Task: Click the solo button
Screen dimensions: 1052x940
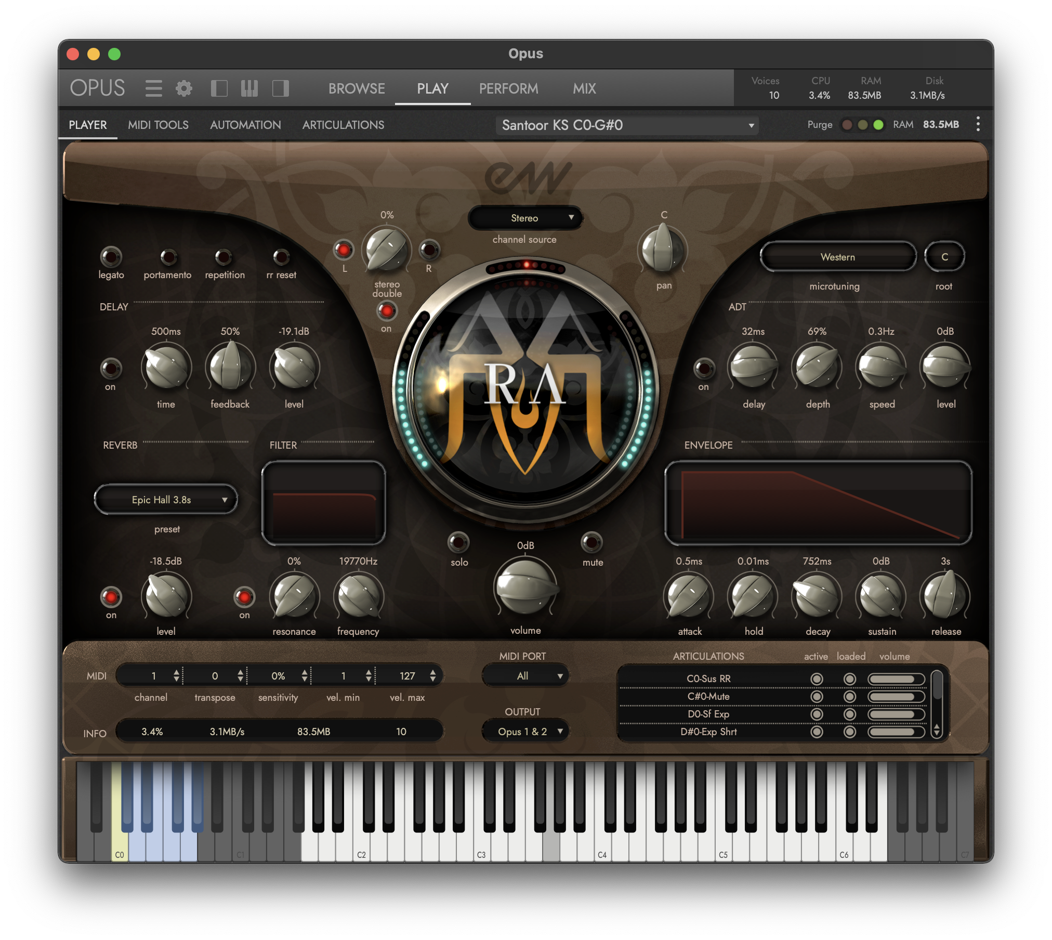Action: click(458, 542)
